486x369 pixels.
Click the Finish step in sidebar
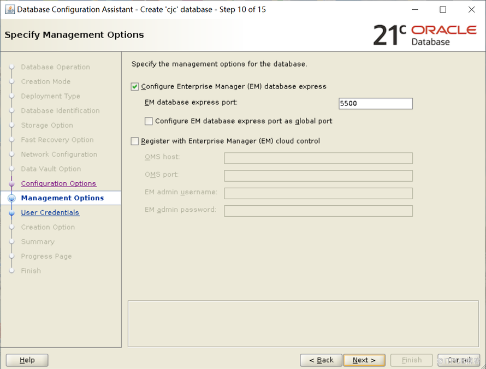coord(31,271)
